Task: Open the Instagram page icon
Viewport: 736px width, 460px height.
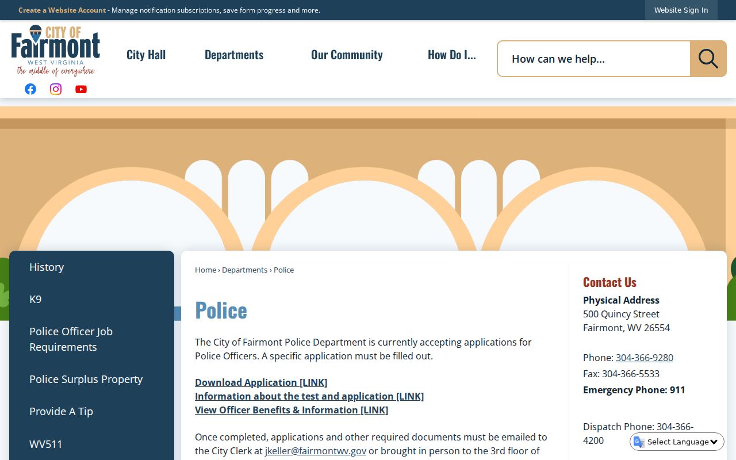Action: click(x=56, y=89)
